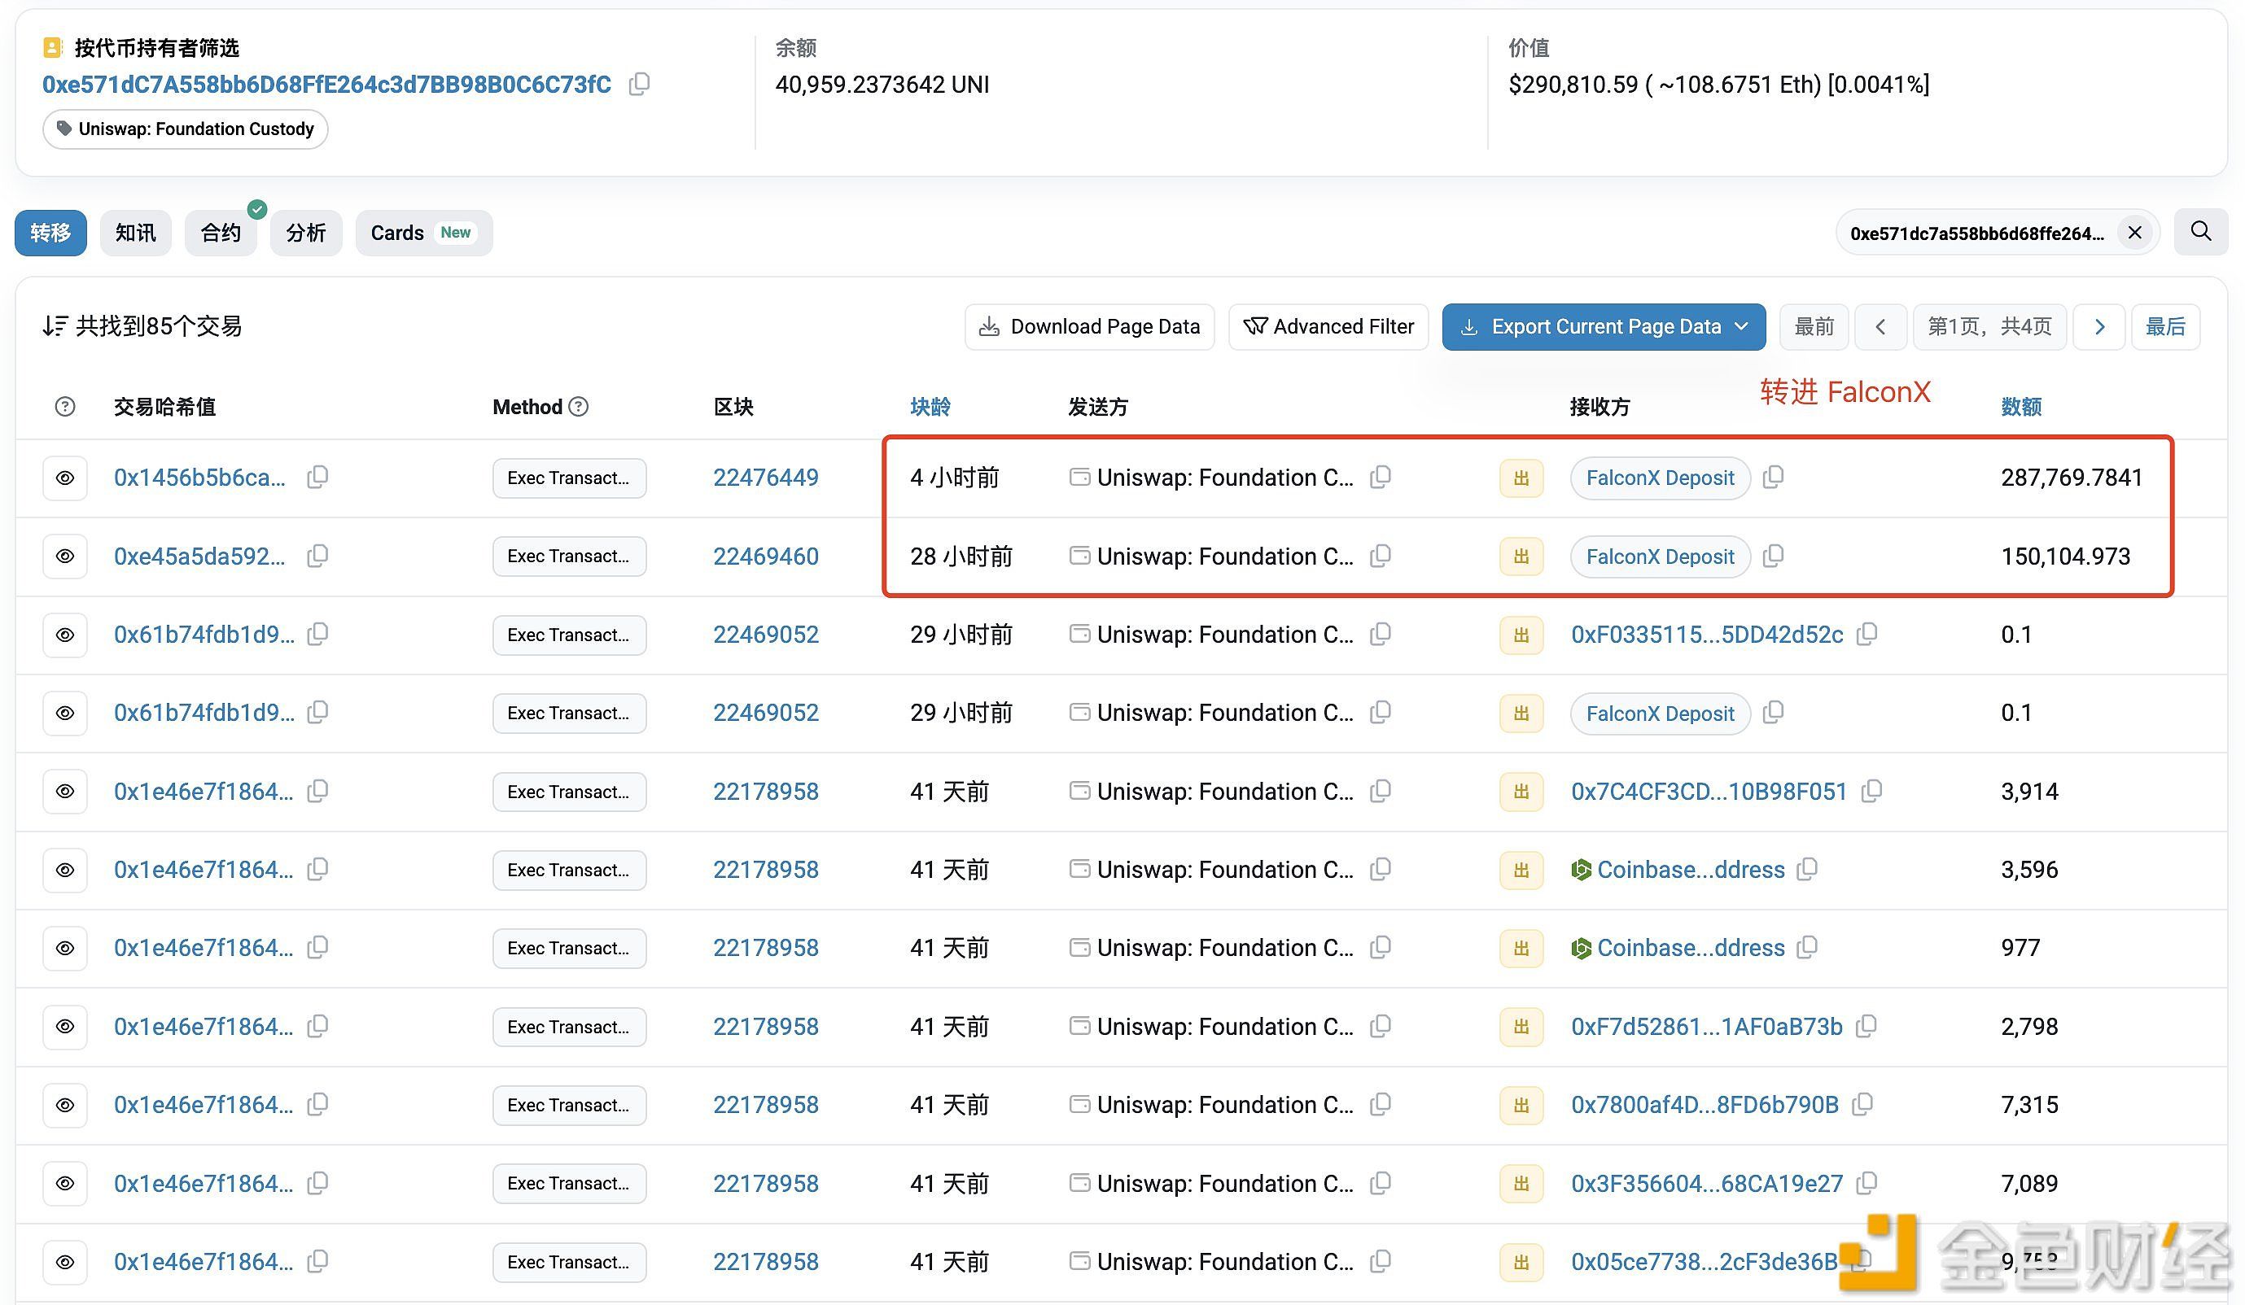
Task: Toggle the 块龄 column header format
Action: coord(930,407)
